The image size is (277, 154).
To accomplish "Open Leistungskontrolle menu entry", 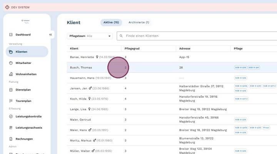I will point(28,116).
